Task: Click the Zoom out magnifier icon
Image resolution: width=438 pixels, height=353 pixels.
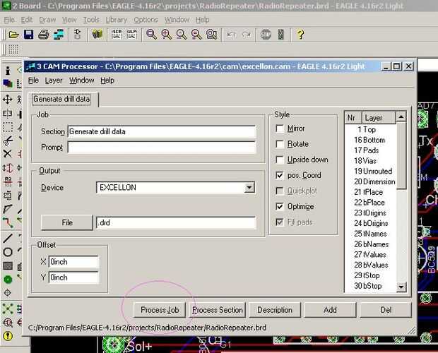Action: pos(182,35)
